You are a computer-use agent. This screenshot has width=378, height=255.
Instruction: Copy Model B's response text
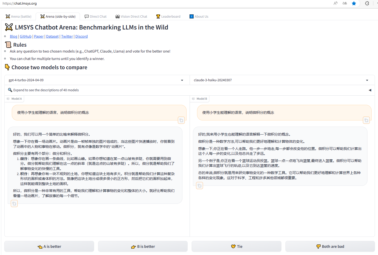tap(199, 186)
